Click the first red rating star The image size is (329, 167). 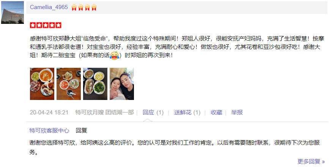click(33, 25)
